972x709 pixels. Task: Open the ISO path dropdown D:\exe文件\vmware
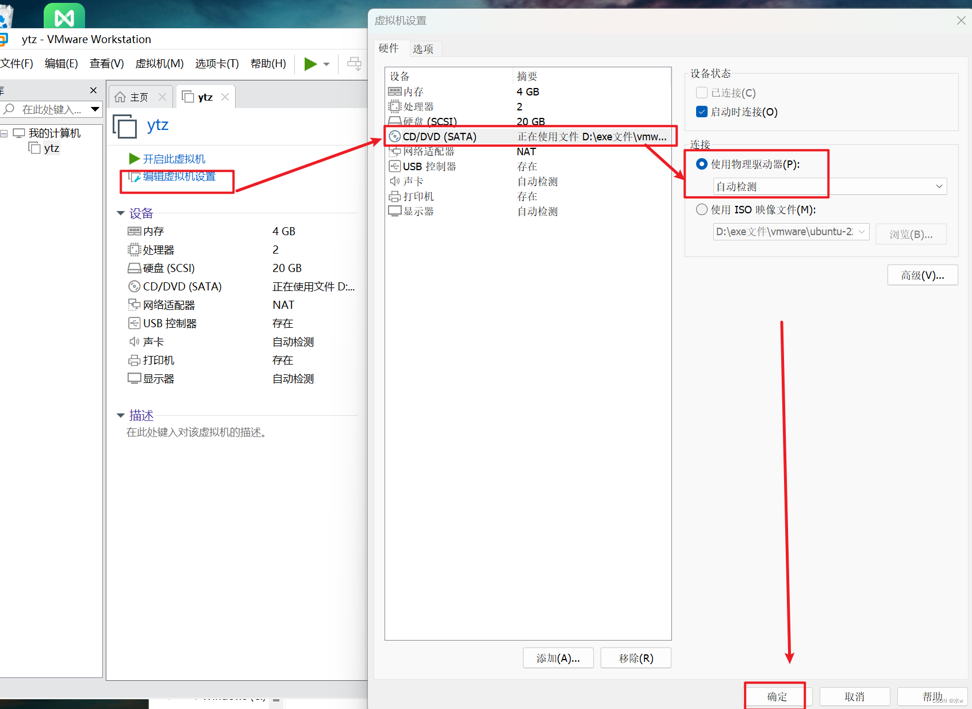point(791,232)
